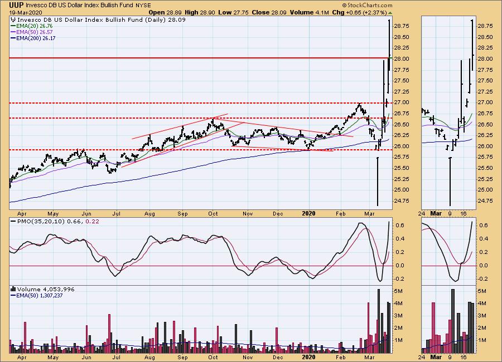Click the volume bars icon beside Volume 4,053,996
The height and width of the screenshot is (362, 502).
pos(13,289)
